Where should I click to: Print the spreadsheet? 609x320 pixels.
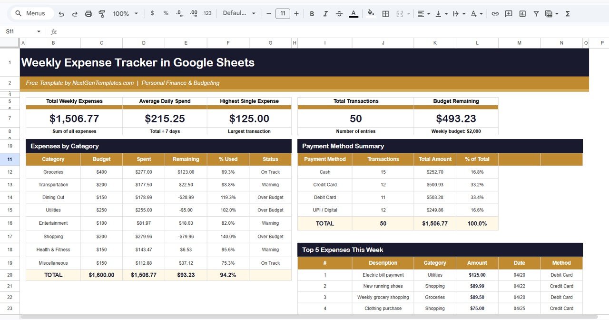(x=88, y=14)
